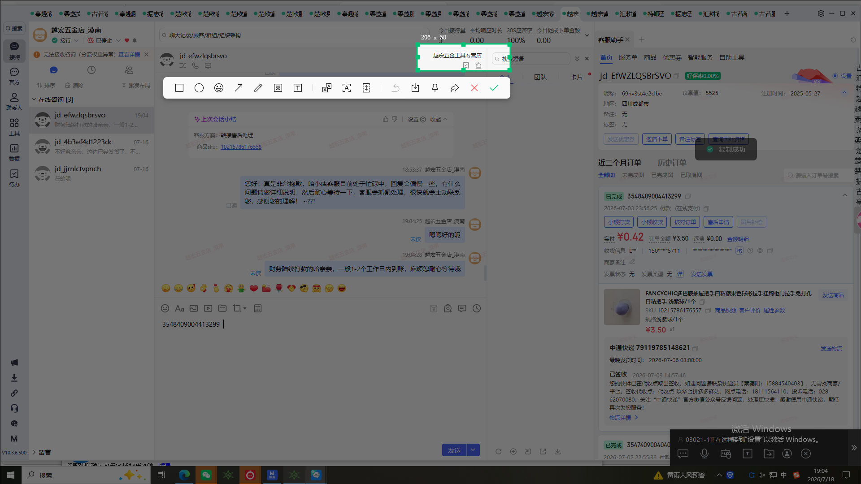This screenshot has height=484, width=861.
Task: Click the 小额打款 button
Action: coord(619,222)
